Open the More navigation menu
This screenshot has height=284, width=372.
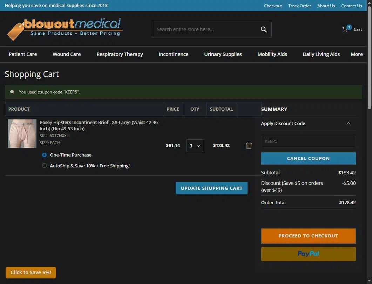tap(357, 54)
